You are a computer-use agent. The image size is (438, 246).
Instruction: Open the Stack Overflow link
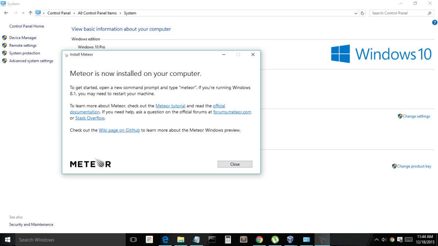click(90, 118)
